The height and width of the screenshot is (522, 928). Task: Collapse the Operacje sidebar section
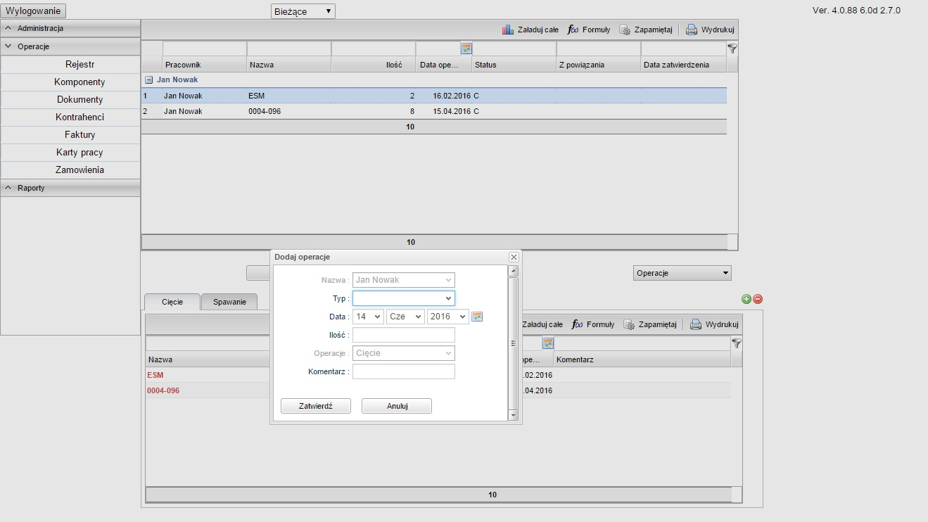tap(70, 46)
